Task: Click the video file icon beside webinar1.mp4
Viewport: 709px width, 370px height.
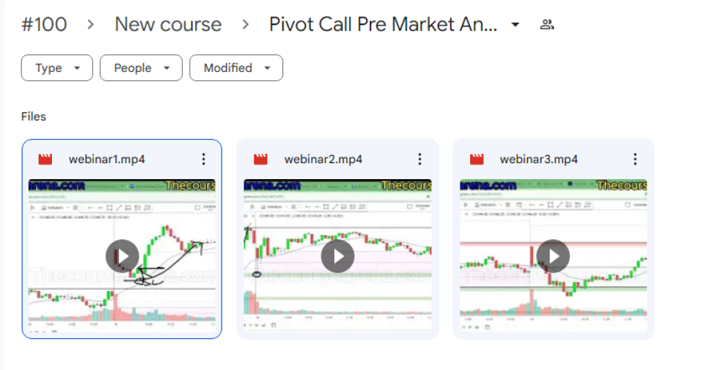Action: [x=46, y=160]
